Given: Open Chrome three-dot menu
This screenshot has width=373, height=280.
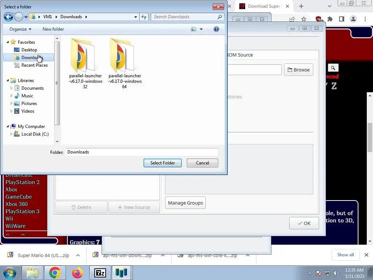Looking at the screenshot, I should click(x=365, y=19).
